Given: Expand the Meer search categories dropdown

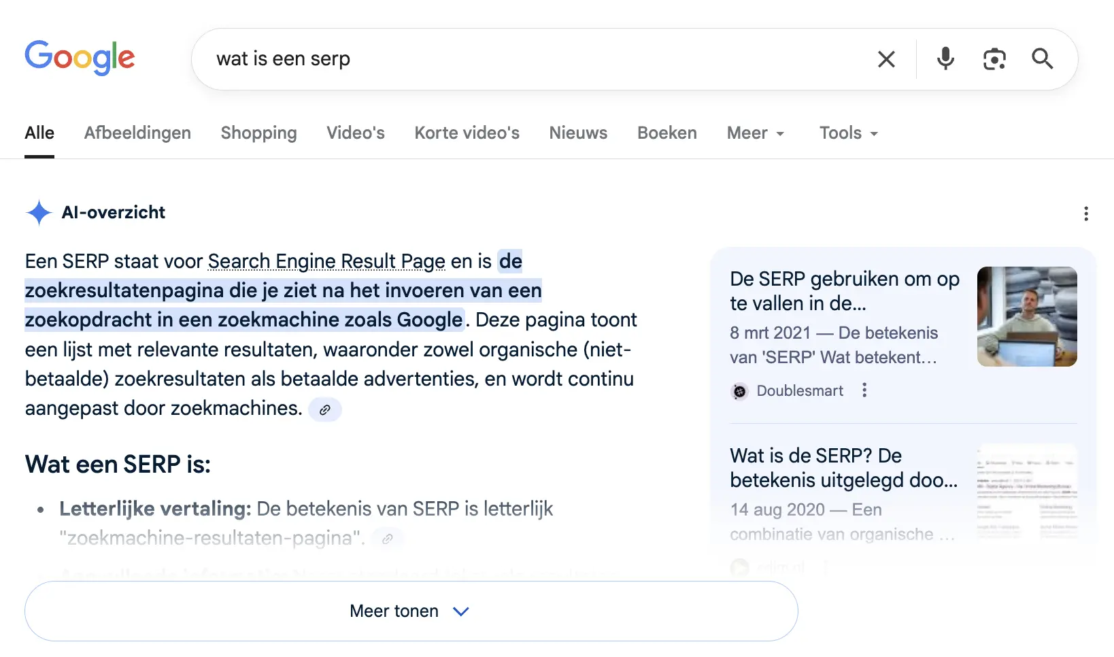Looking at the screenshot, I should [x=755, y=133].
